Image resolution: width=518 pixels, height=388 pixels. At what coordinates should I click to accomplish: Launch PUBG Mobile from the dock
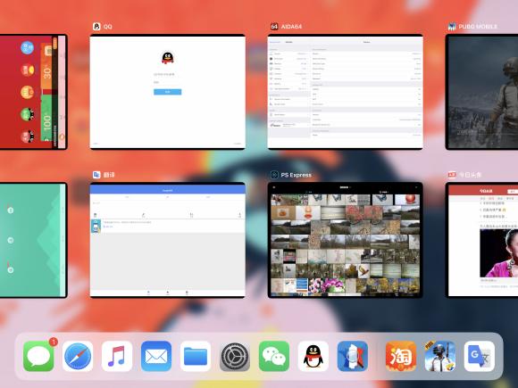(x=440, y=356)
